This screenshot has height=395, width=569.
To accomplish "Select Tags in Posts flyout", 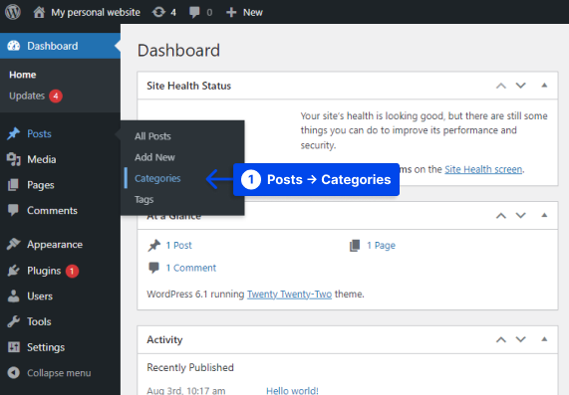I will pyautogui.click(x=144, y=199).
